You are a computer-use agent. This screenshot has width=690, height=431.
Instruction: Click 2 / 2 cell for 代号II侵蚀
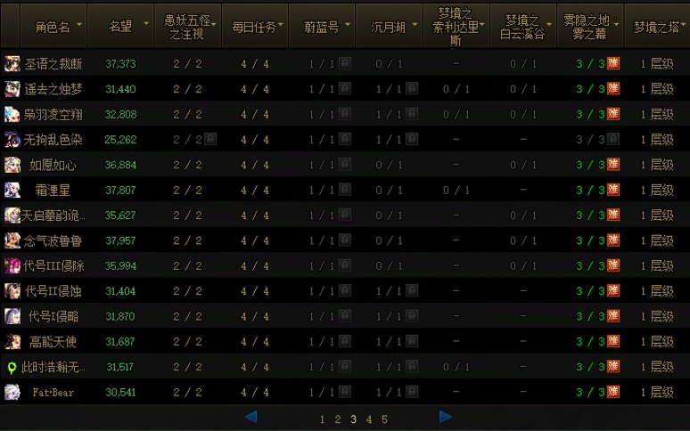(x=187, y=291)
